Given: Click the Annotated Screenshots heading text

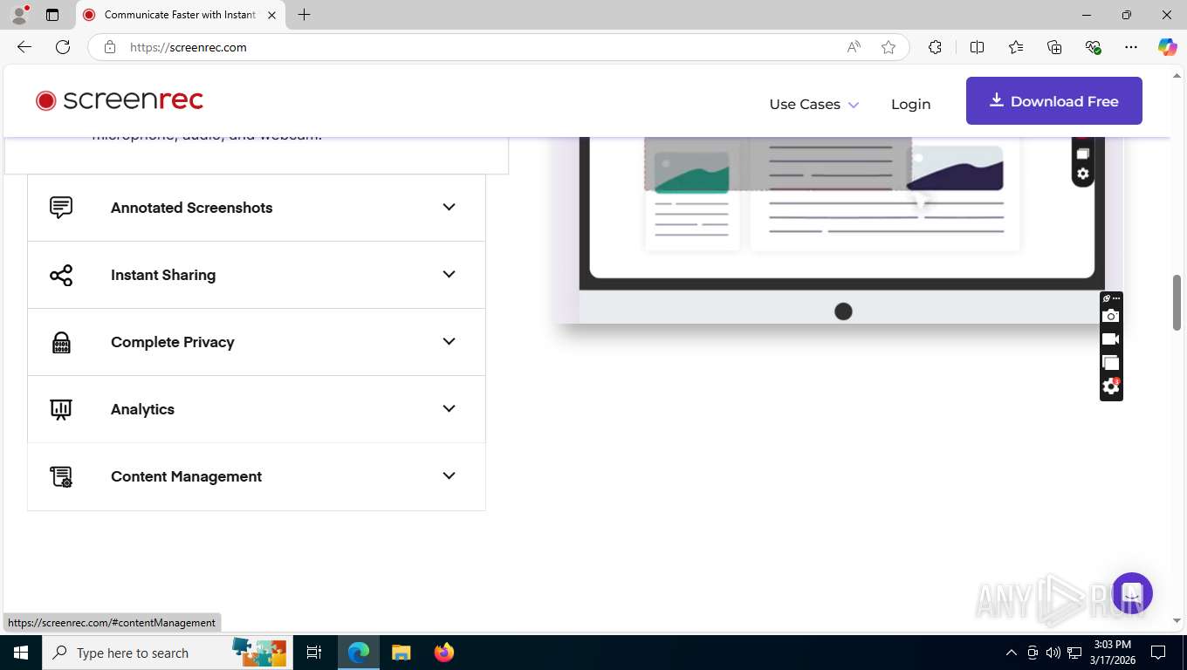Looking at the screenshot, I should (191, 208).
